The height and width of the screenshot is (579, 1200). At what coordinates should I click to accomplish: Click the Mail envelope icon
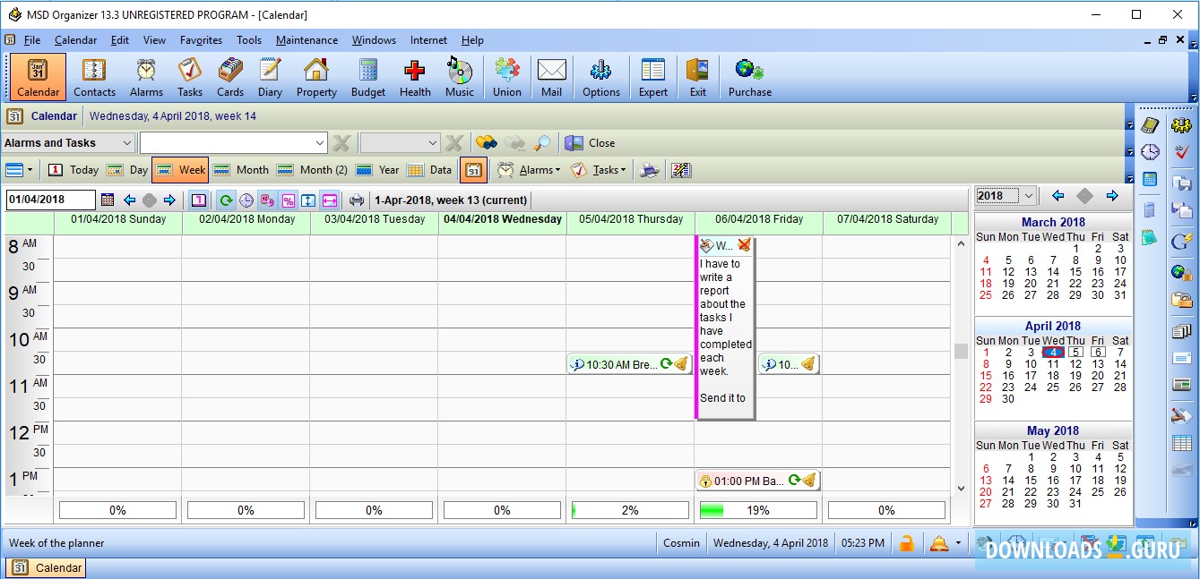(x=551, y=77)
